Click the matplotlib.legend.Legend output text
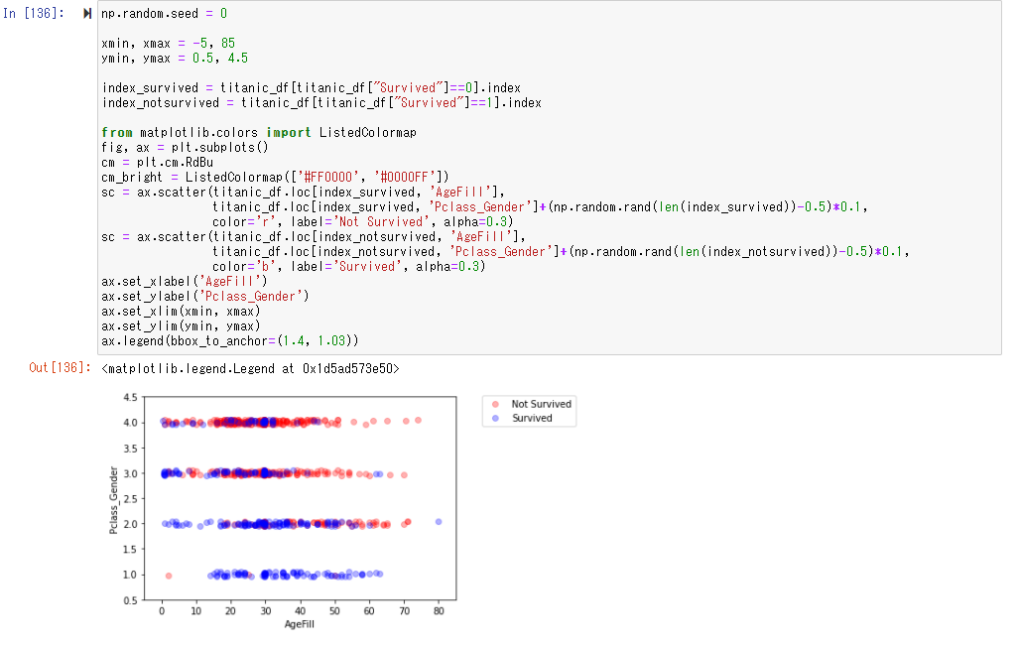This screenshot has width=1019, height=648. click(x=251, y=369)
